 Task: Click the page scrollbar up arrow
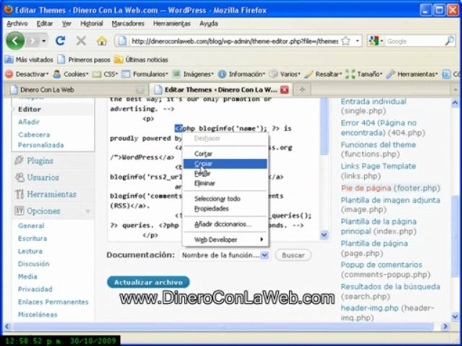click(x=455, y=103)
